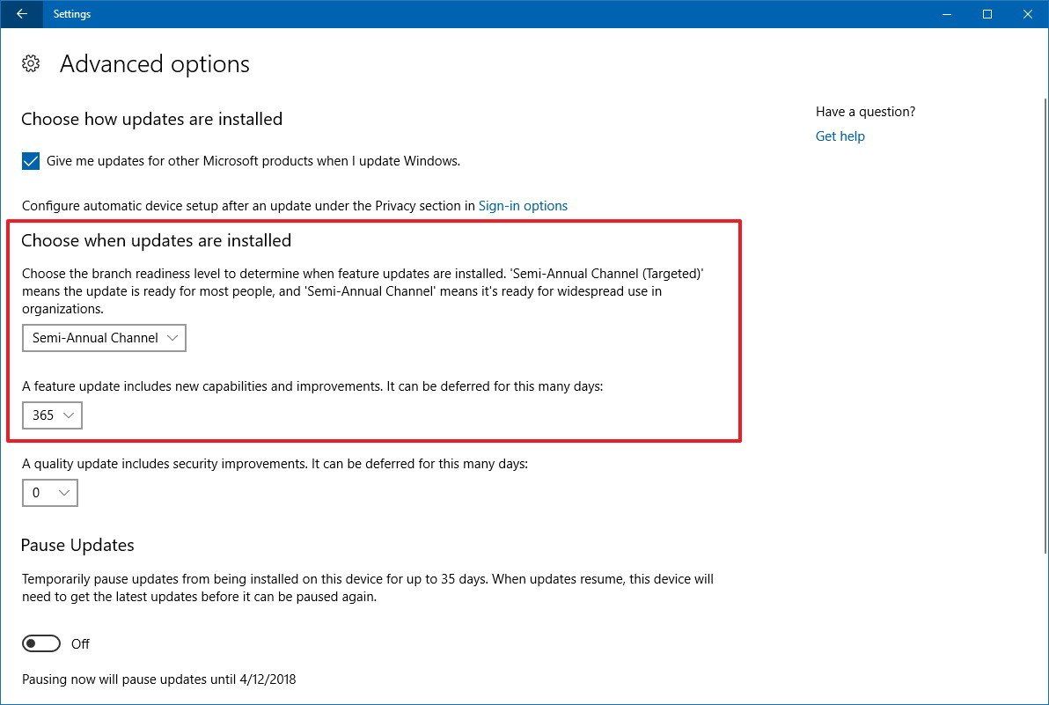Screen dimensions: 1049x705
Task: Click the Off label beside pause toggle
Action: (80, 643)
